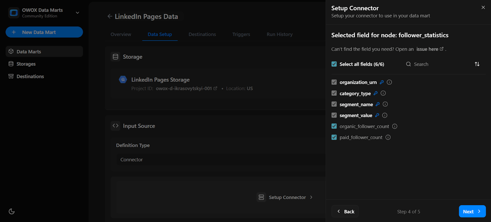Screen dimensions: 491x222
Task: Uncheck the organic_follower_count checkbox
Action: [x=334, y=126]
